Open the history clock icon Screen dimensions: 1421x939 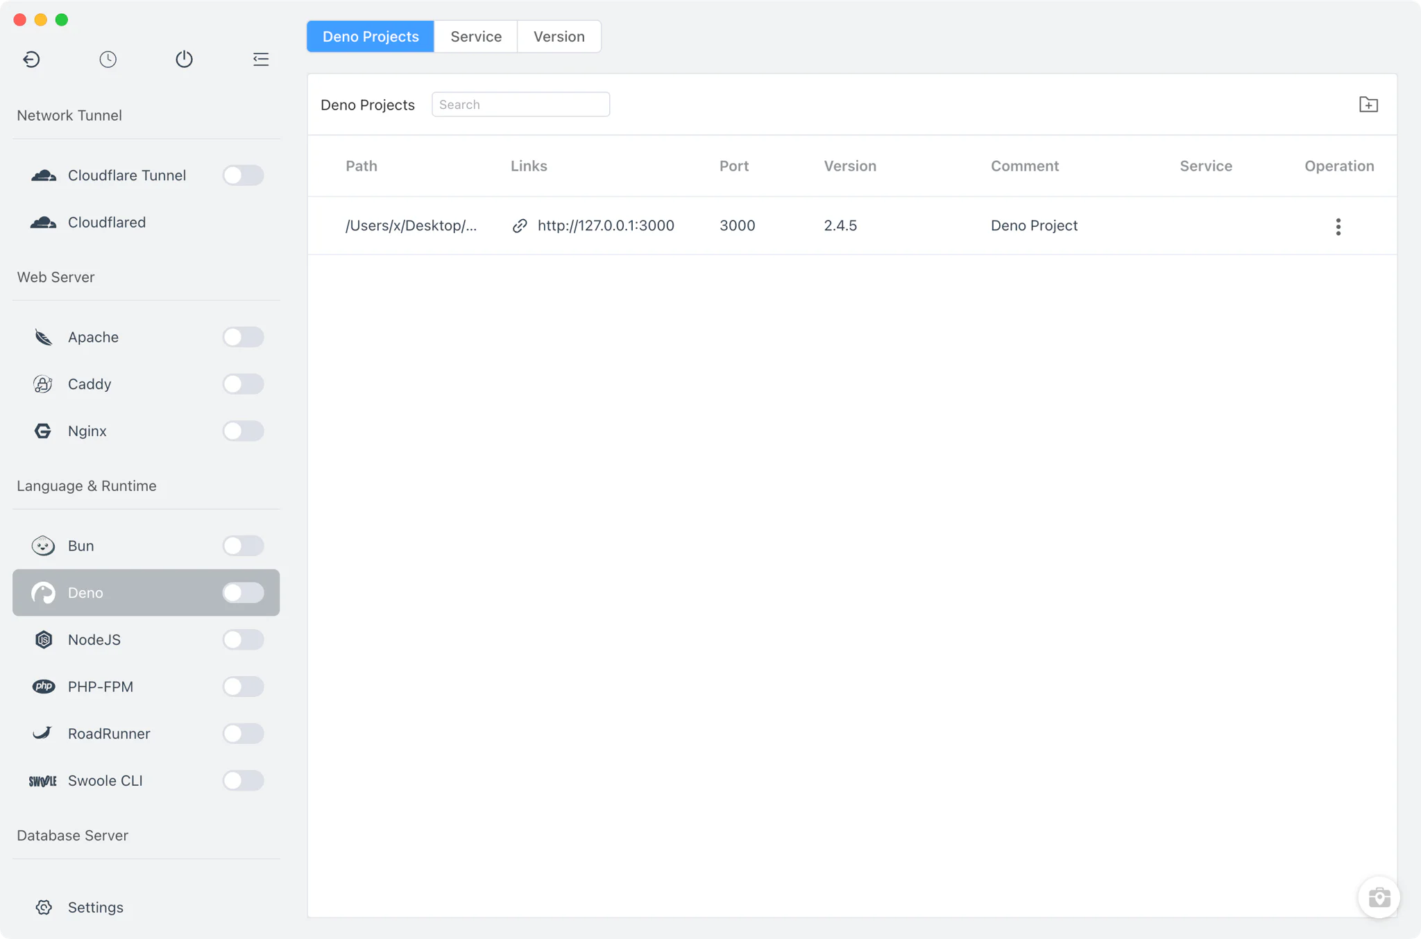[x=108, y=60]
